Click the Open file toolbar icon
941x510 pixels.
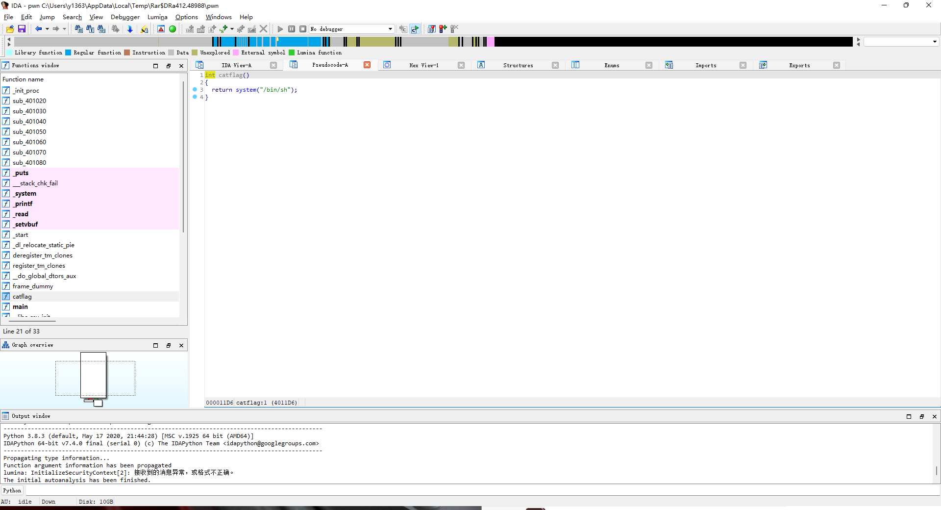pos(10,29)
